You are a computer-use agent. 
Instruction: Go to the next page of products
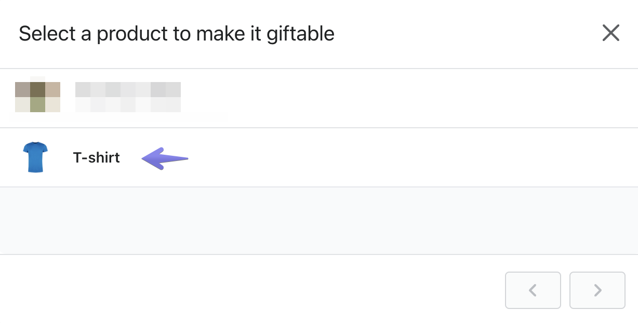(597, 290)
